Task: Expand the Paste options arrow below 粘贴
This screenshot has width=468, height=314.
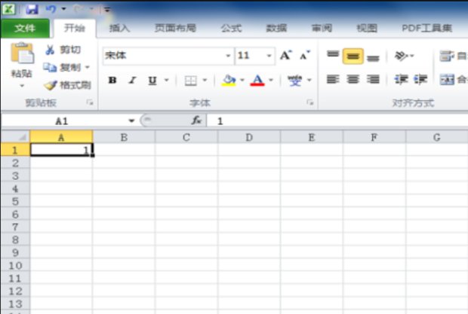Action: click(22, 86)
